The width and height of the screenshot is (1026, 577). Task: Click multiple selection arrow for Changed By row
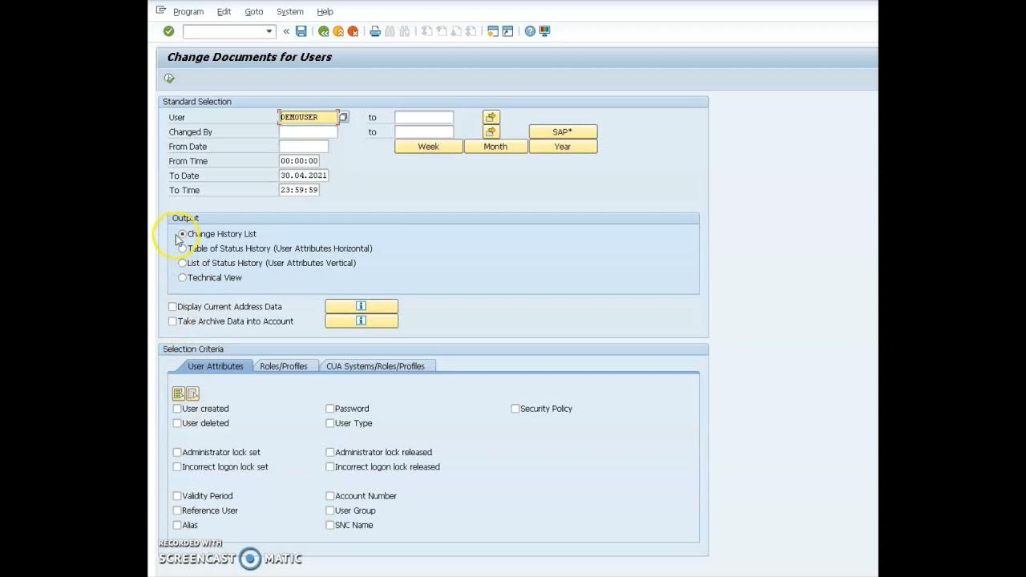(x=491, y=131)
